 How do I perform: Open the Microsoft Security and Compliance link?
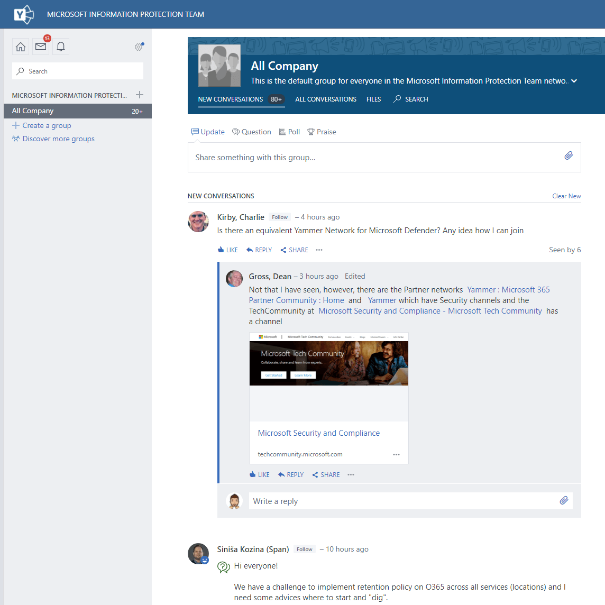(x=318, y=433)
